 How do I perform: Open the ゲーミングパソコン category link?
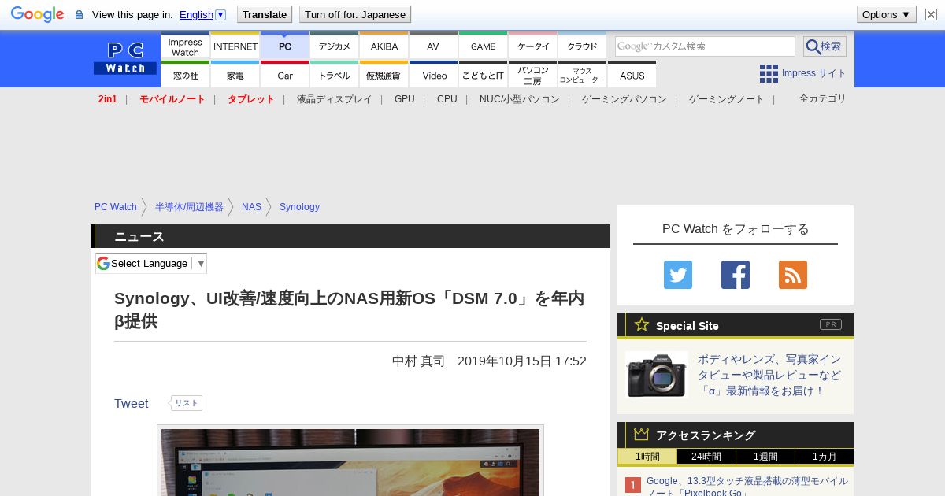pyautogui.click(x=624, y=99)
